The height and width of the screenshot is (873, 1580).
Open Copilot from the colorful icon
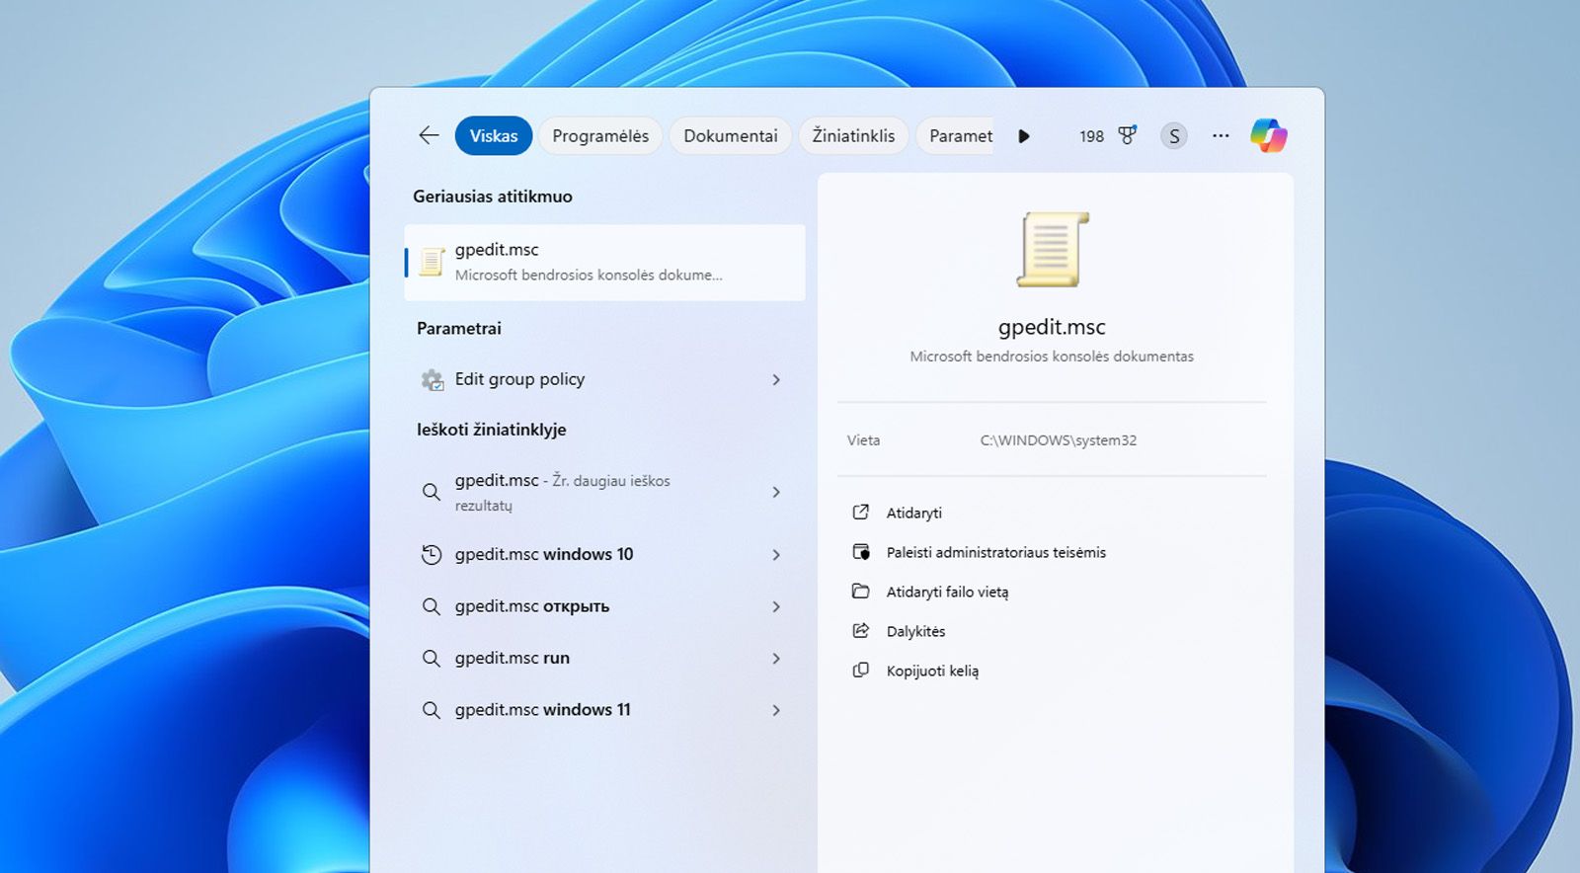coord(1269,135)
